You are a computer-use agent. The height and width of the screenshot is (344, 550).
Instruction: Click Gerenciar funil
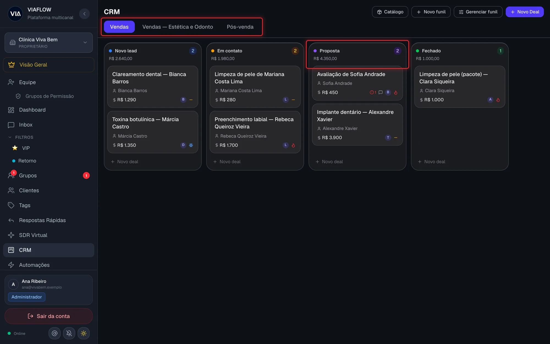tap(478, 12)
